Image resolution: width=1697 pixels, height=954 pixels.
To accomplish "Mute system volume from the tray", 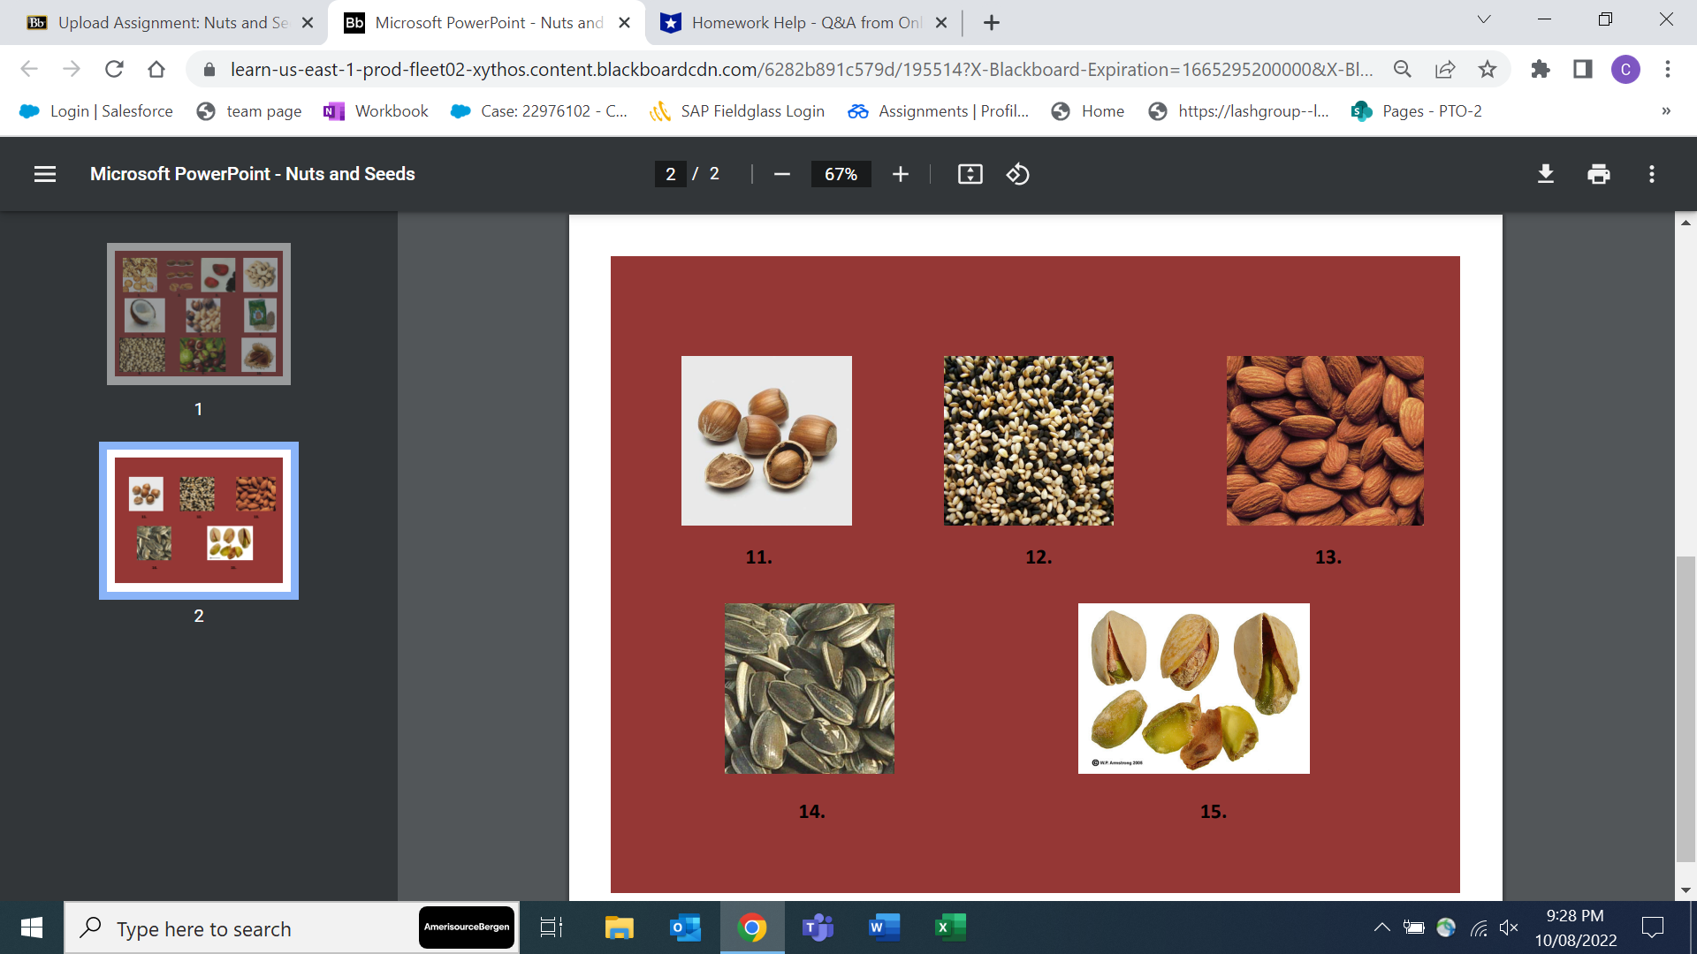I will (x=1509, y=927).
